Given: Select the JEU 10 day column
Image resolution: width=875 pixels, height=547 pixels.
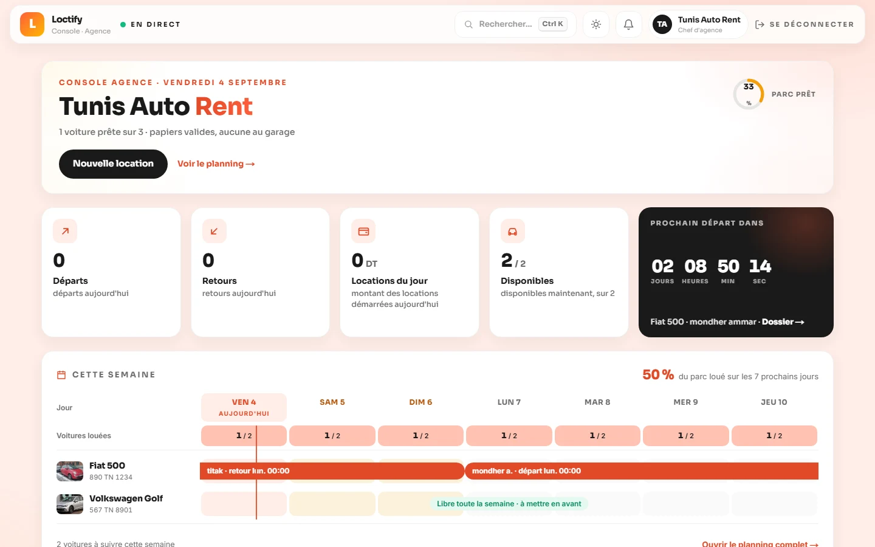Looking at the screenshot, I should point(774,402).
